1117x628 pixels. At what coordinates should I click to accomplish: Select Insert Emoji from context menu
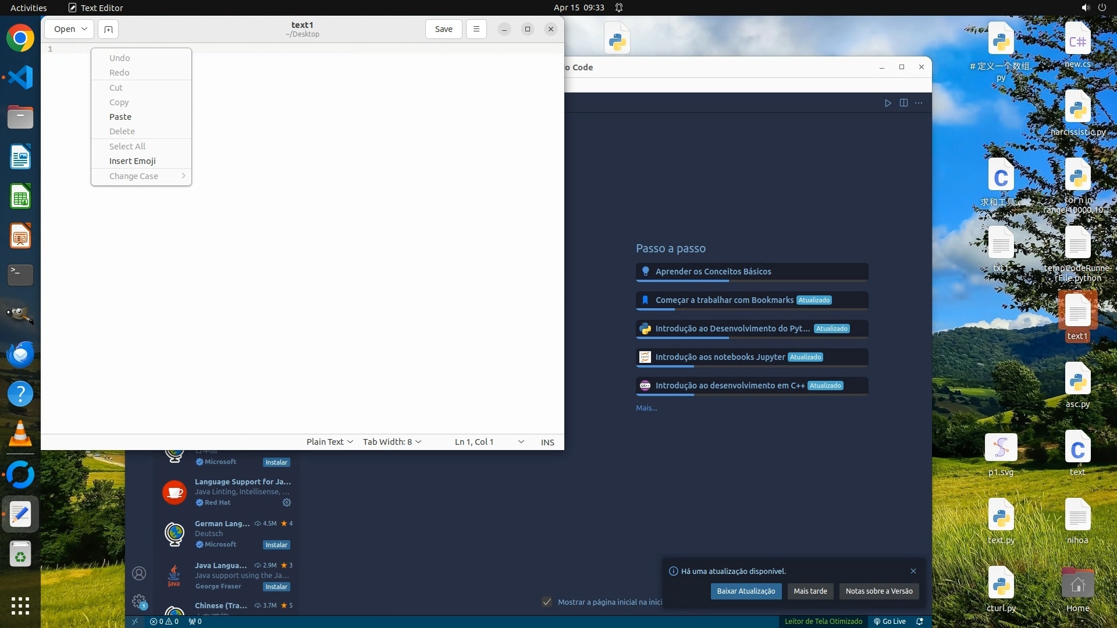(x=133, y=161)
